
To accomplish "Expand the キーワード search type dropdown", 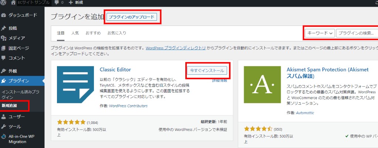I will click(320, 33).
